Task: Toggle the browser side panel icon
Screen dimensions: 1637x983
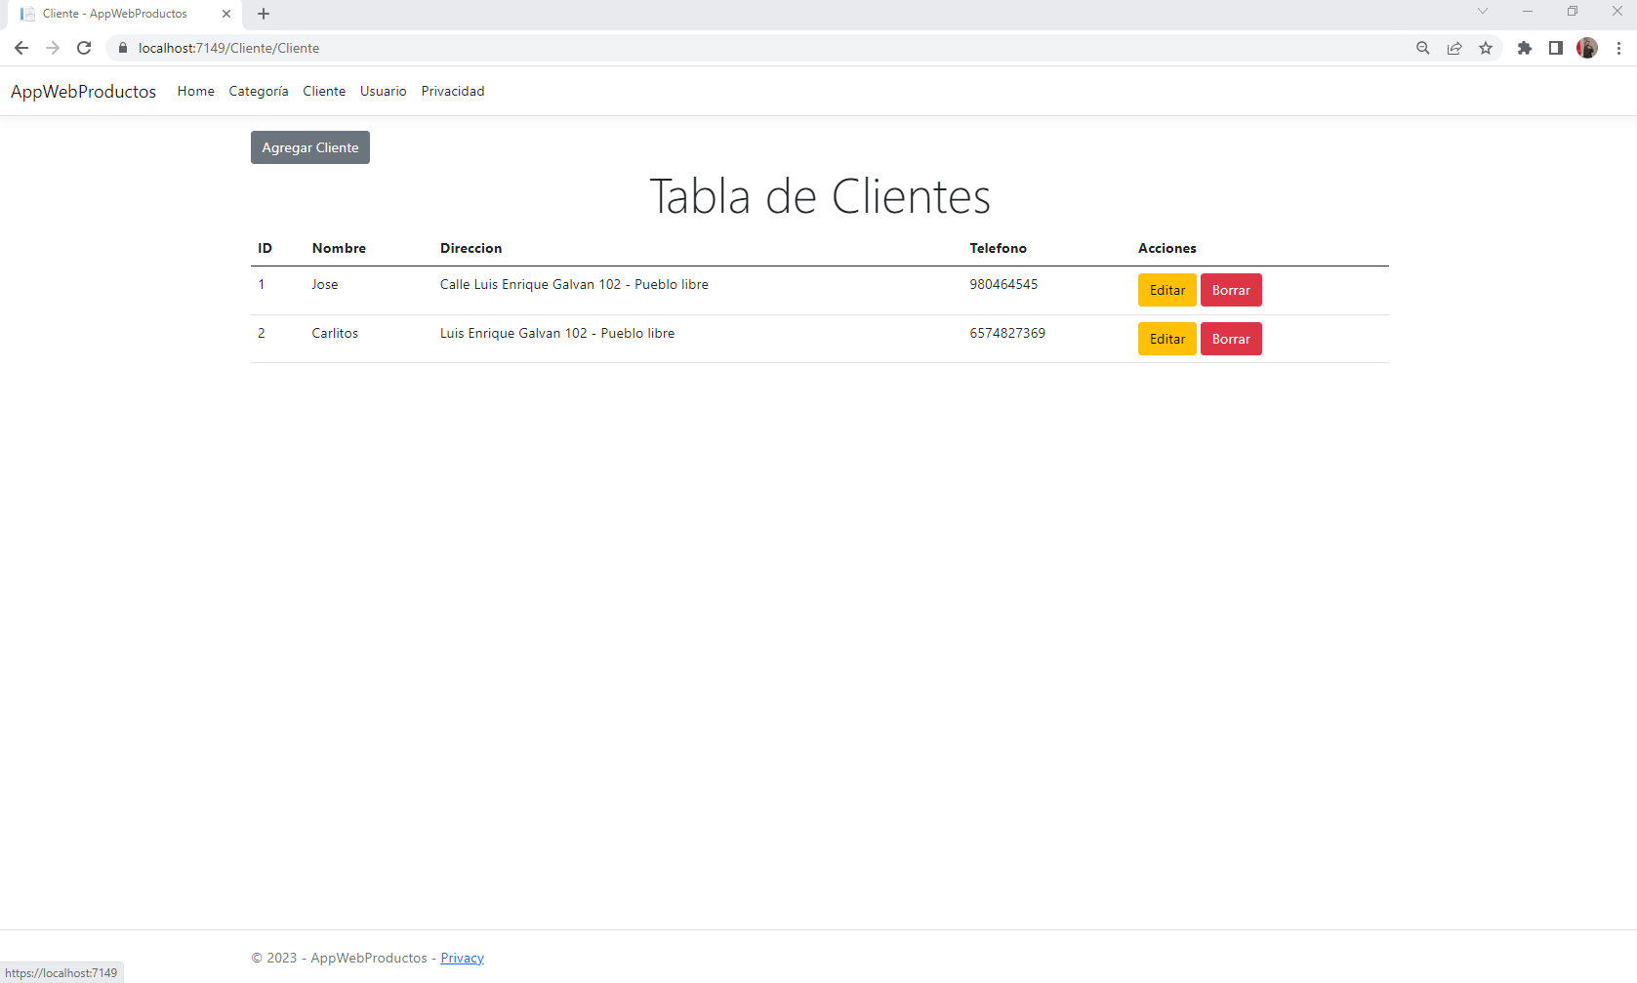Action: pos(1556,48)
